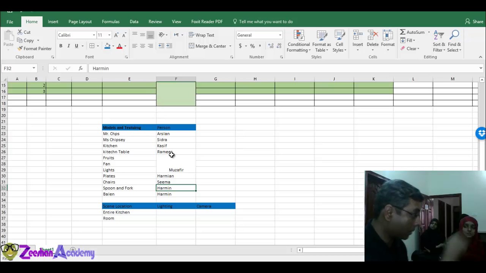The image size is (486, 273).
Task: Toggle Underline formatting
Action: [76, 46]
